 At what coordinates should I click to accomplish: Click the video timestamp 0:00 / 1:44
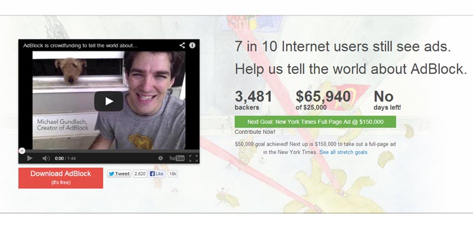[x=65, y=158]
